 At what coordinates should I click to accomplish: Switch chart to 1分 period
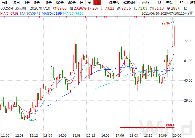27,3
